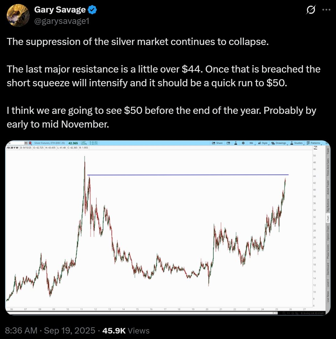This screenshot has height=339, width=336.
Task: Switch to the Active Trader side tab
Action: (x=328, y=188)
